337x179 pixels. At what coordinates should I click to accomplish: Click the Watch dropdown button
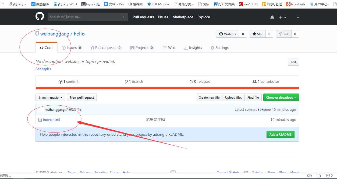point(228,34)
